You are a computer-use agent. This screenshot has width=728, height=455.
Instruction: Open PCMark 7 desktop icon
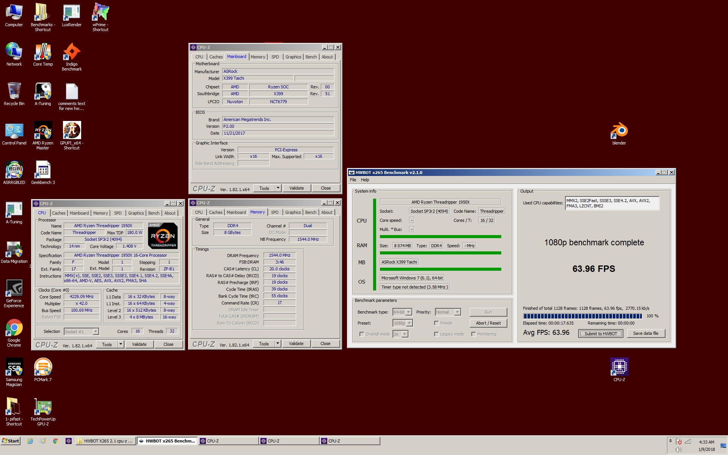coord(43,370)
